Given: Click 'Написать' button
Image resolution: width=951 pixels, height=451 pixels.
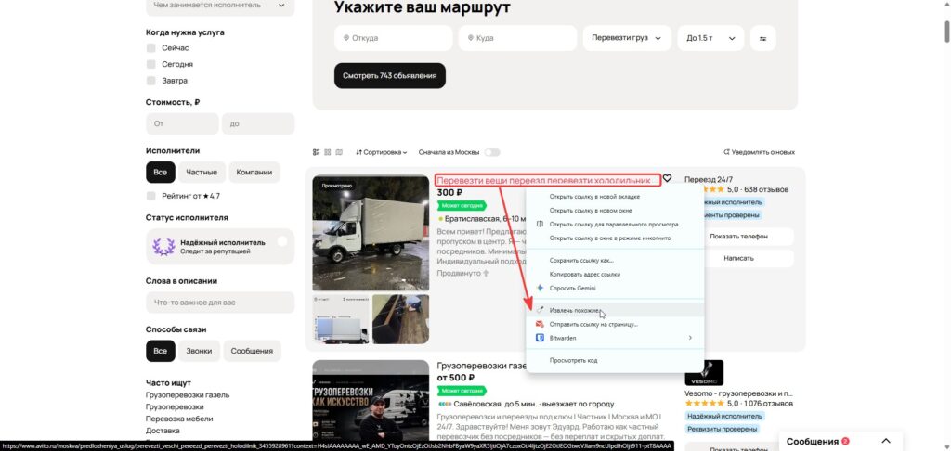Looking at the screenshot, I should point(738,258).
